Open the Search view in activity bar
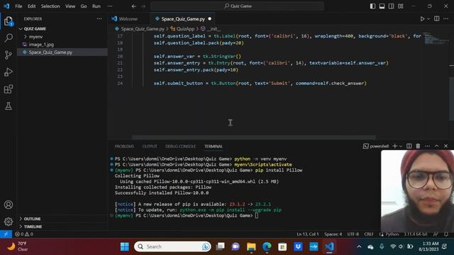Screen dimensions: 454x255 point(9,38)
